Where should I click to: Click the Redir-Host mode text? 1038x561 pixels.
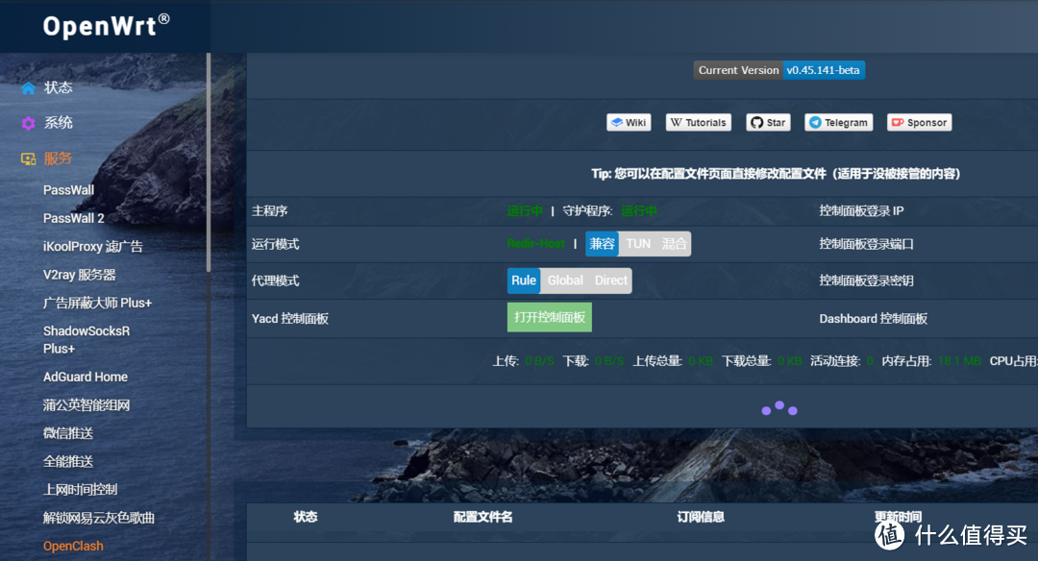tap(536, 243)
